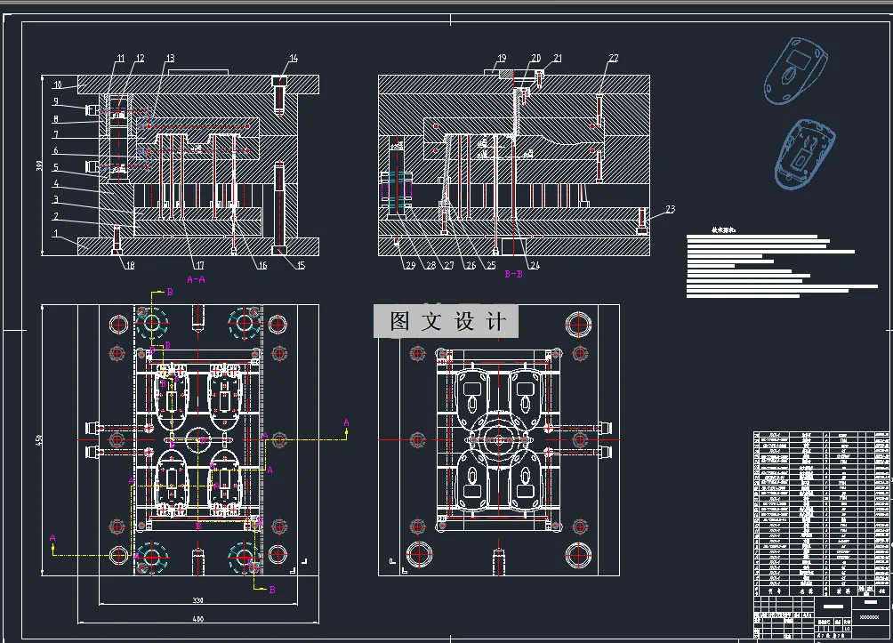Select part balloon number 10

click(x=58, y=84)
